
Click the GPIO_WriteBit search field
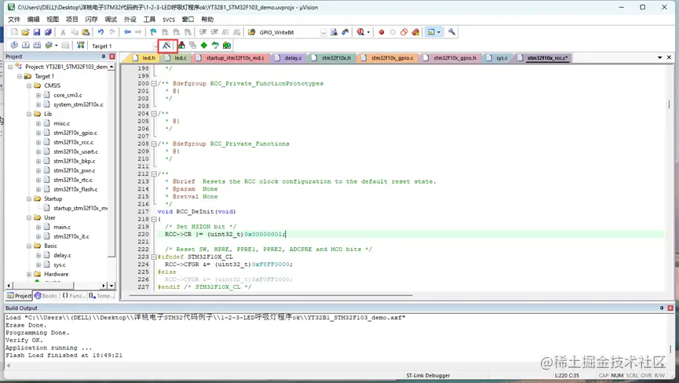(288, 32)
